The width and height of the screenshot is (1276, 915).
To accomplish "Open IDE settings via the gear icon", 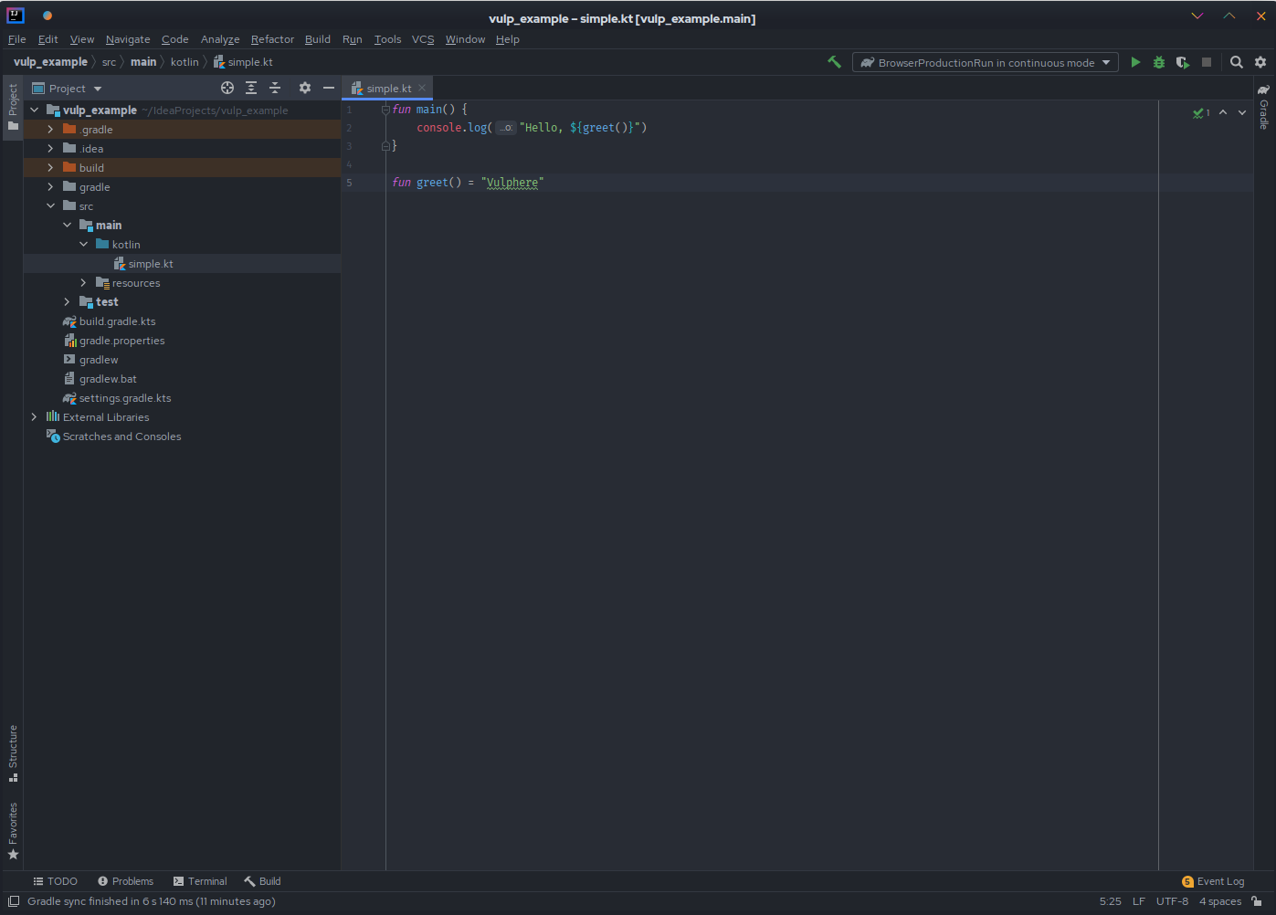I will click(1260, 62).
